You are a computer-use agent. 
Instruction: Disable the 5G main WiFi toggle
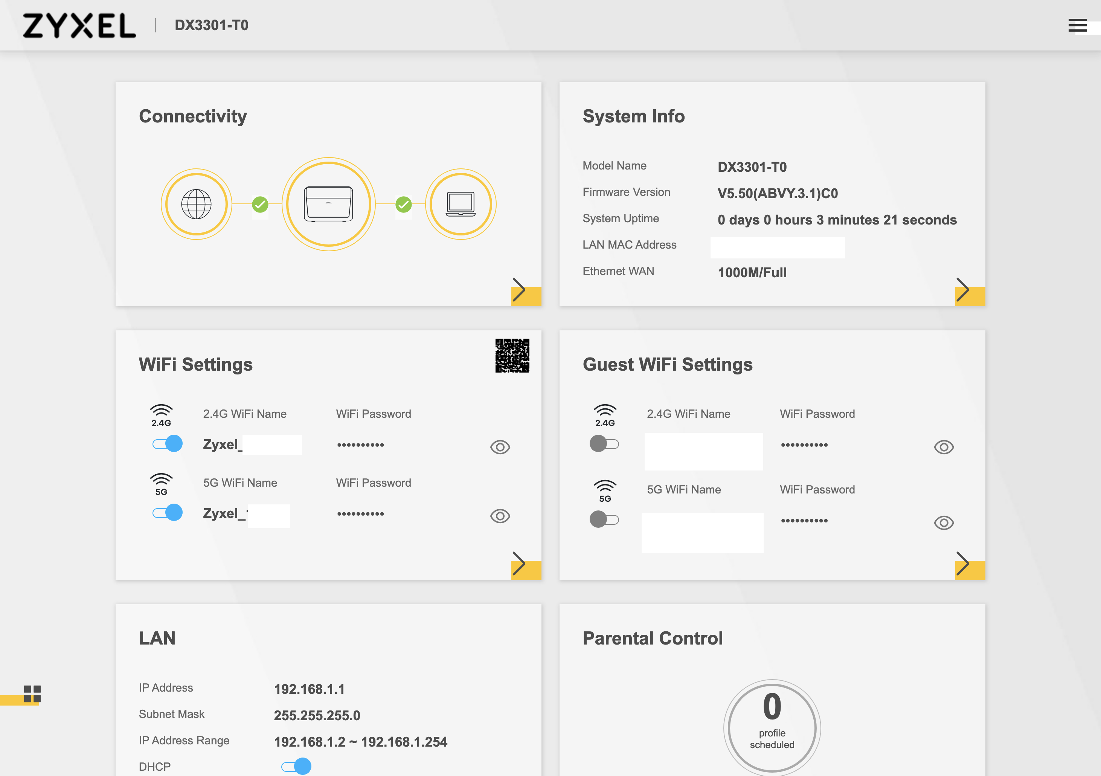[167, 513]
